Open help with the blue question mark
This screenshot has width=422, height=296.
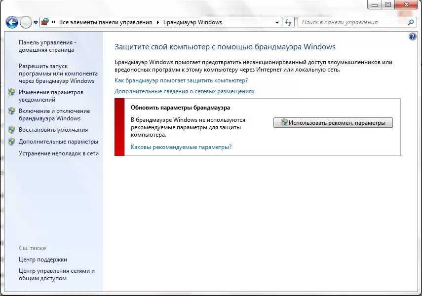coord(412,37)
